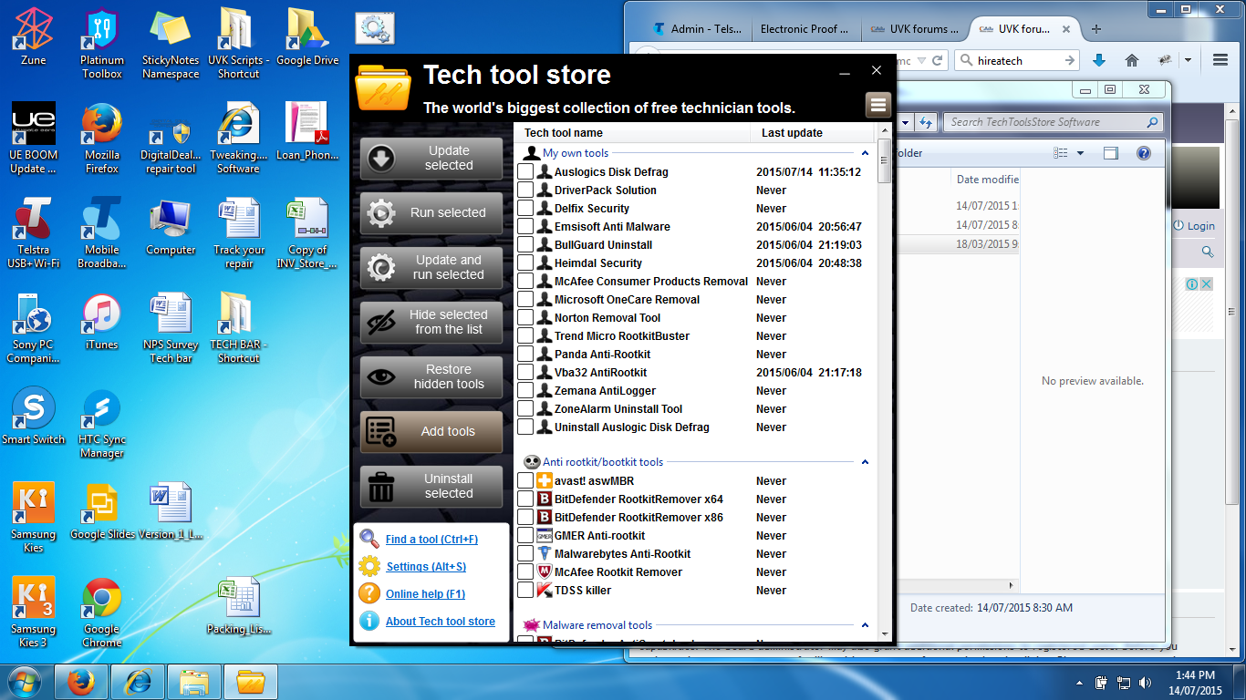
Task: Check the GMER Anti-rootkit checkbox
Action: pyautogui.click(x=525, y=535)
